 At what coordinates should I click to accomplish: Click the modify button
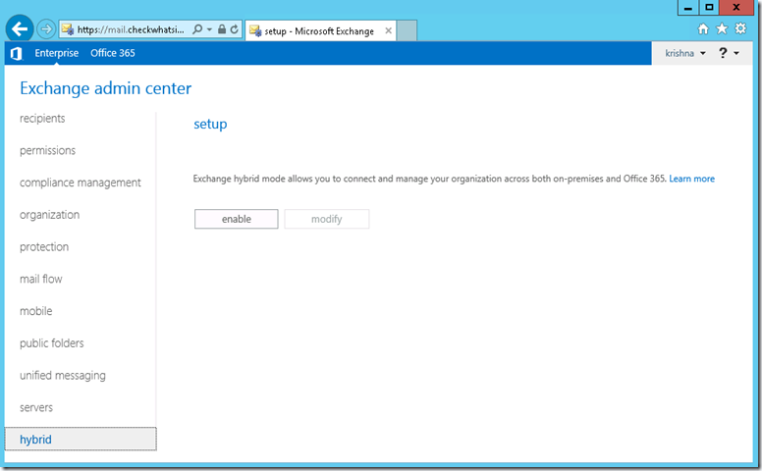coord(327,219)
